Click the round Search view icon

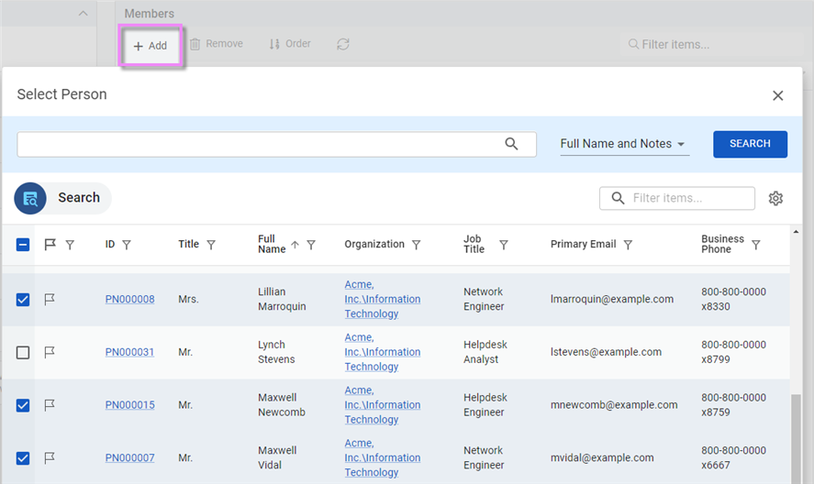pyautogui.click(x=30, y=198)
